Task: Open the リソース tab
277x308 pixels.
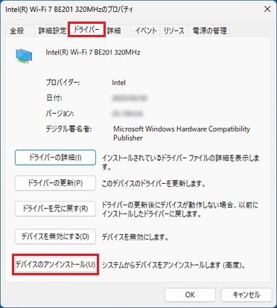Action: tap(174, 31)
